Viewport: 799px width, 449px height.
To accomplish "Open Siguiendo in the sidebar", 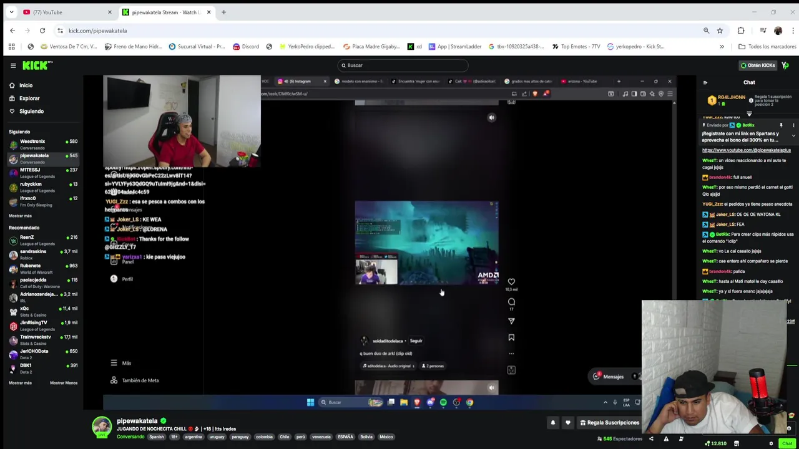I will click(x=31, y=112).
